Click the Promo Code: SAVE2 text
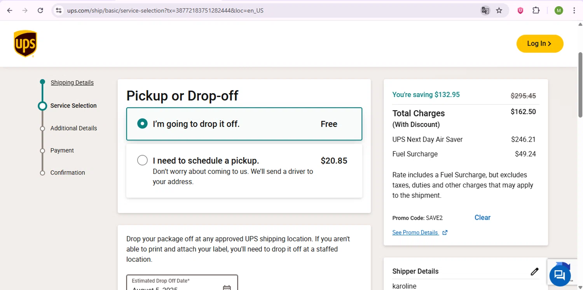This screenshot has width=583, height=290. (417, 218)
